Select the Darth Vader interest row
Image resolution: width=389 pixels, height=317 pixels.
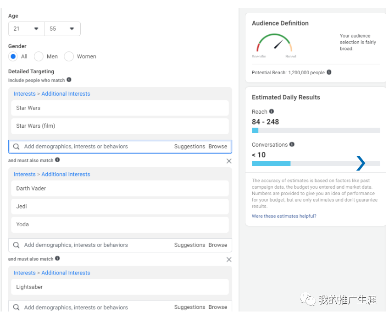pos(120,188)
